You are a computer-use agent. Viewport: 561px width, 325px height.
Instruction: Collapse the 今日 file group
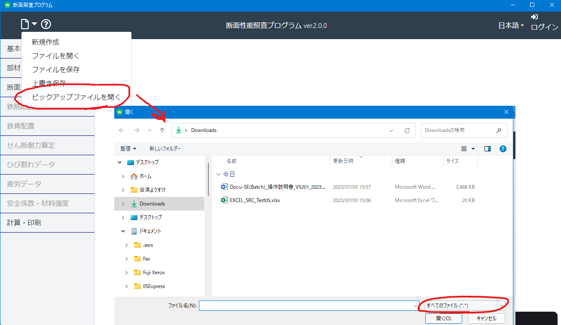tap(218, 174)
